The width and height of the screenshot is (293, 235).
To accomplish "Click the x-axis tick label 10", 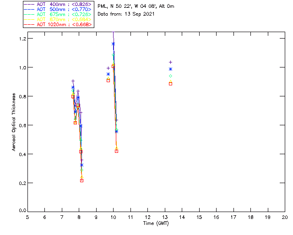I will tap(113, 217).
